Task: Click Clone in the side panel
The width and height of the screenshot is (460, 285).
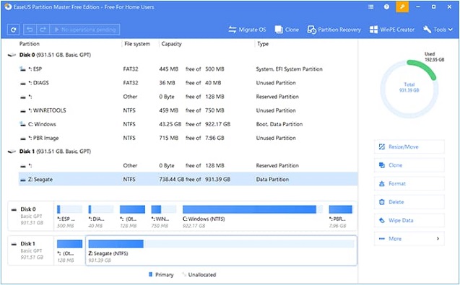Action: click(x=409, y=165)
